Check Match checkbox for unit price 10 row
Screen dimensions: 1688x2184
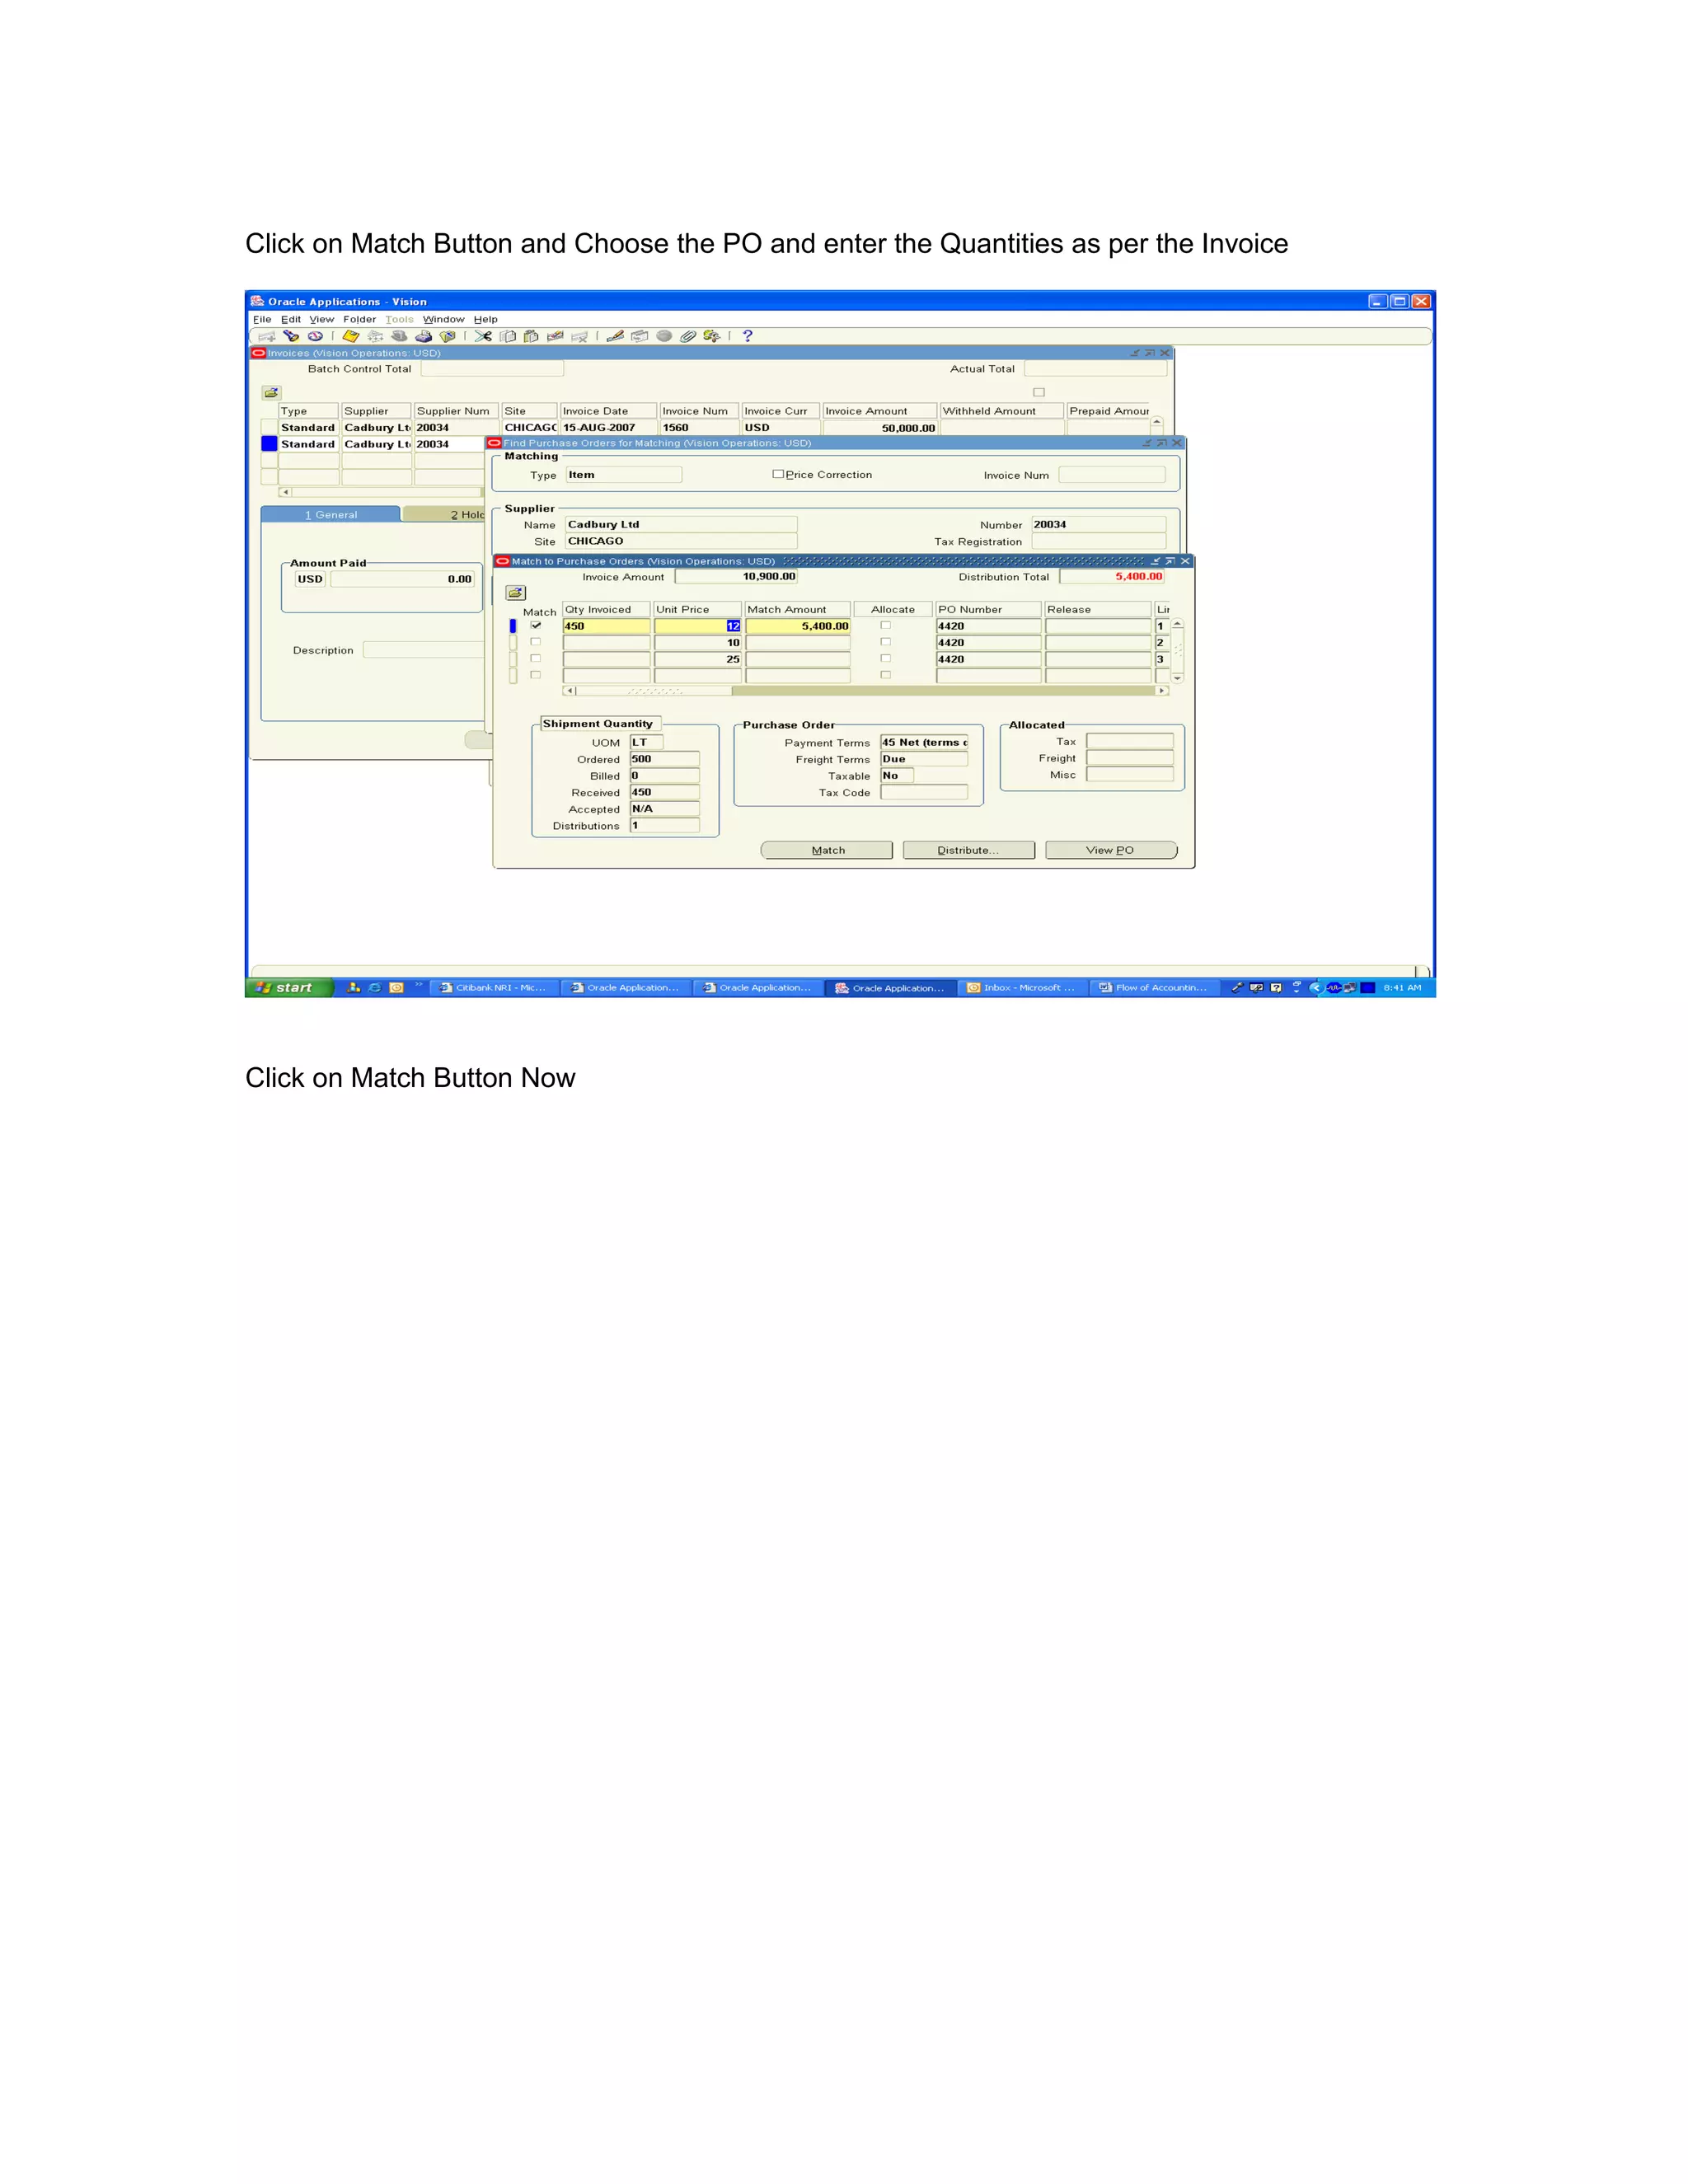click(536, 642)
